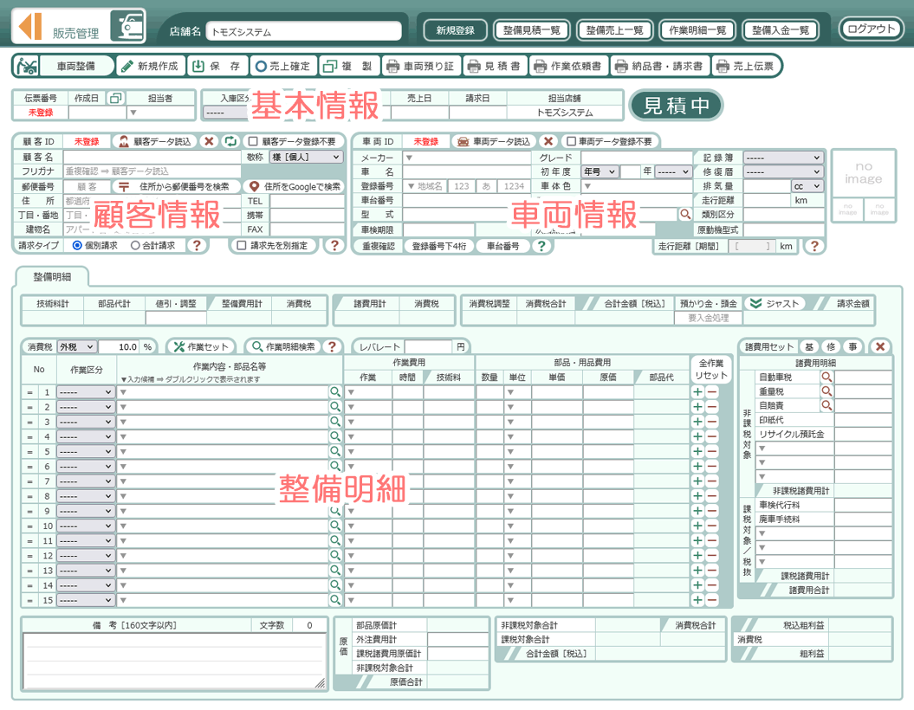The image size is (914, 710).
Task: Open 担当者 dropdown arrow
Action: 133,113
